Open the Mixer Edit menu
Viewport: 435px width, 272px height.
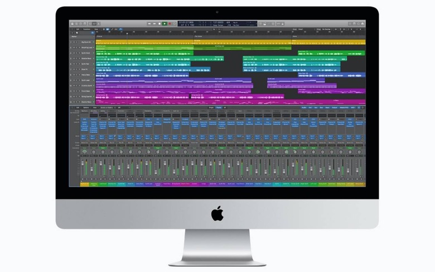pos(78,108)
